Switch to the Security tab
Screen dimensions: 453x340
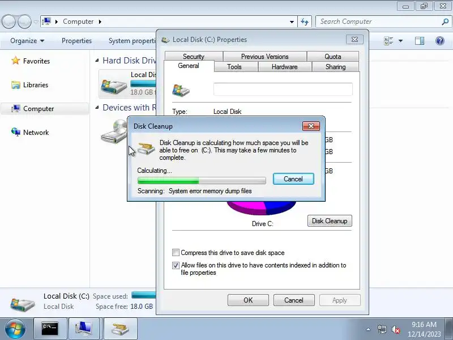click(194, 56)
